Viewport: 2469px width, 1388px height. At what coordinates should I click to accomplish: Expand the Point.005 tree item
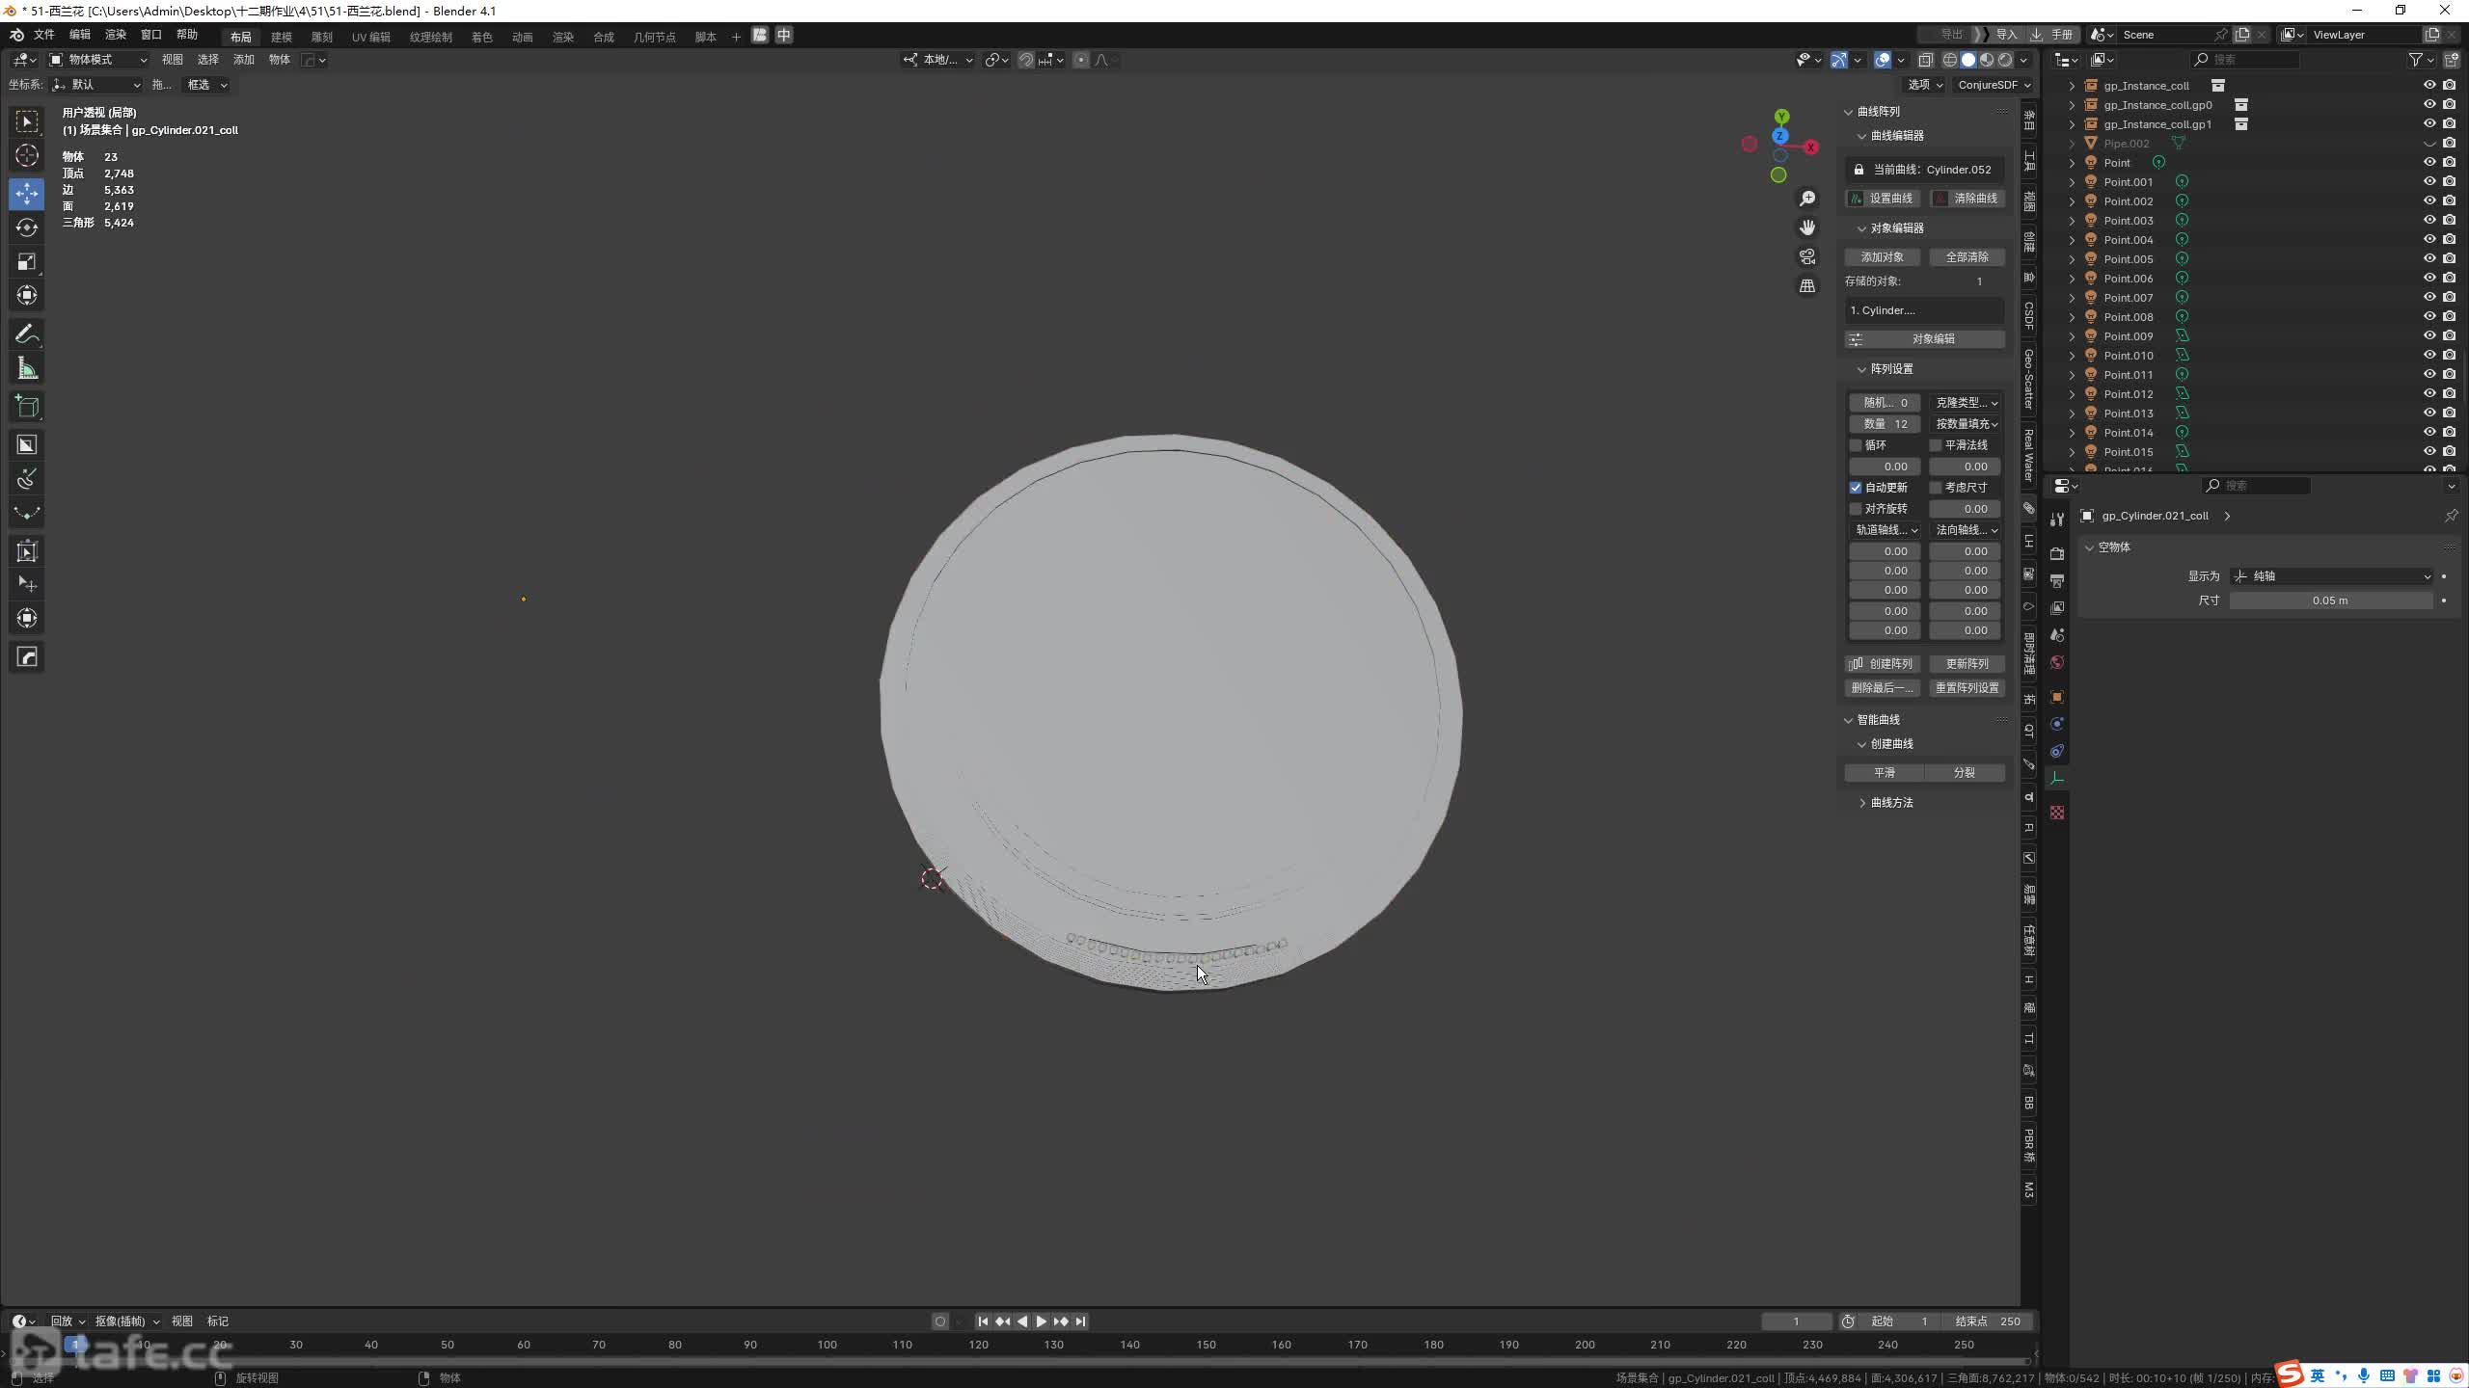(2072, 259)
